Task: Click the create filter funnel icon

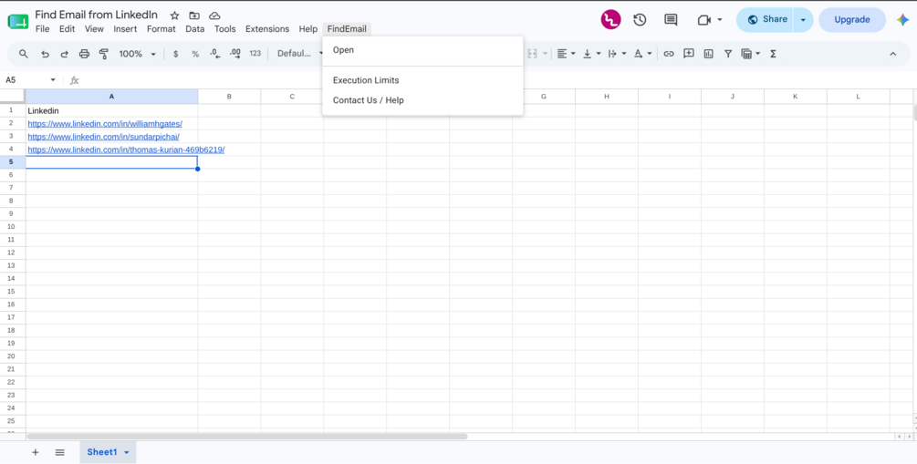Action: pyautogui.click(x=728, y=54)
